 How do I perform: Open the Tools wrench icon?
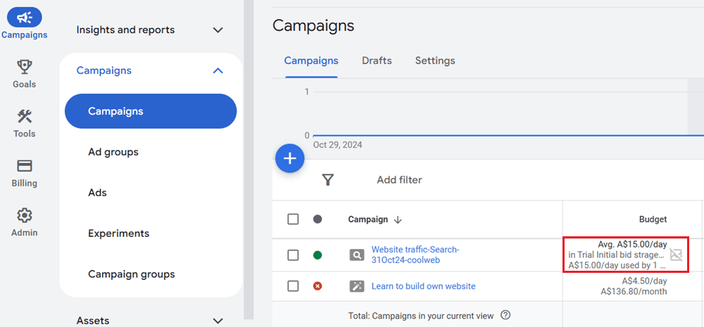(24, 116)
